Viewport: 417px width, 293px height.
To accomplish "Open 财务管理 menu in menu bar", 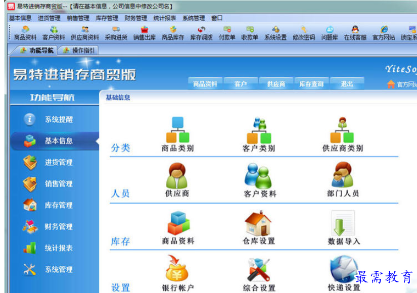I will point(136,18).
